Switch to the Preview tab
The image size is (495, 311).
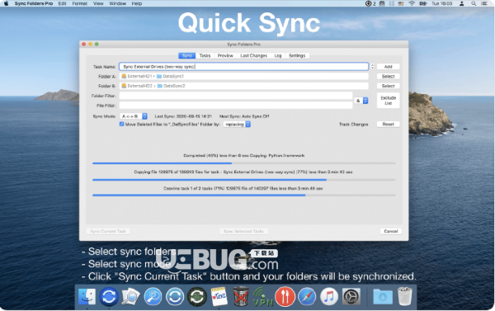225,55
